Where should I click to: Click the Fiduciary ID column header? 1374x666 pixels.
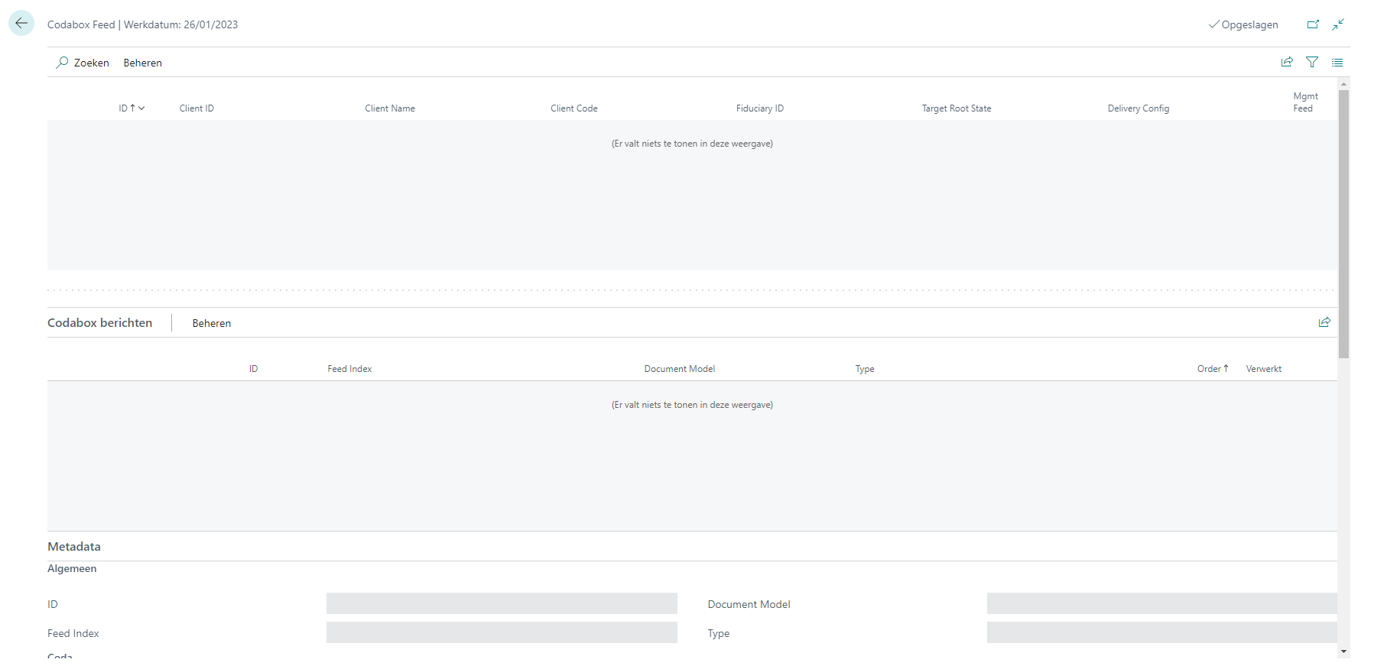[x=759, y=108]
